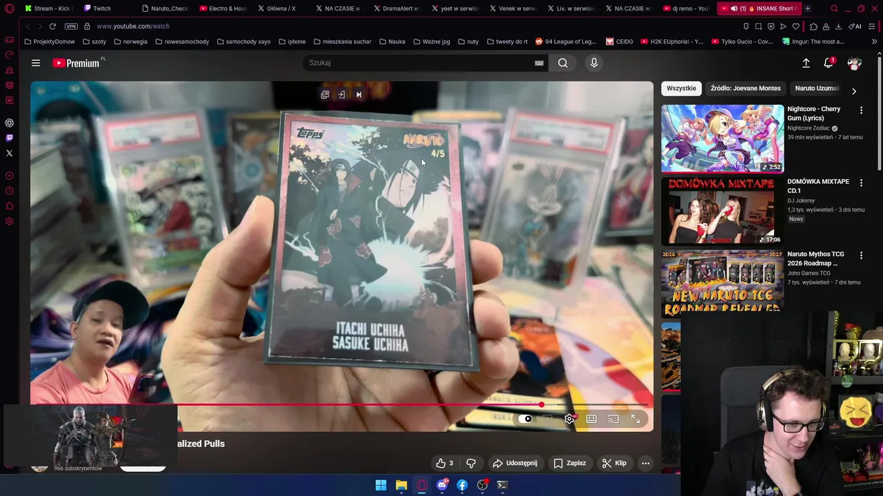Open the iphone bookmark folder

tap(292, 41)
